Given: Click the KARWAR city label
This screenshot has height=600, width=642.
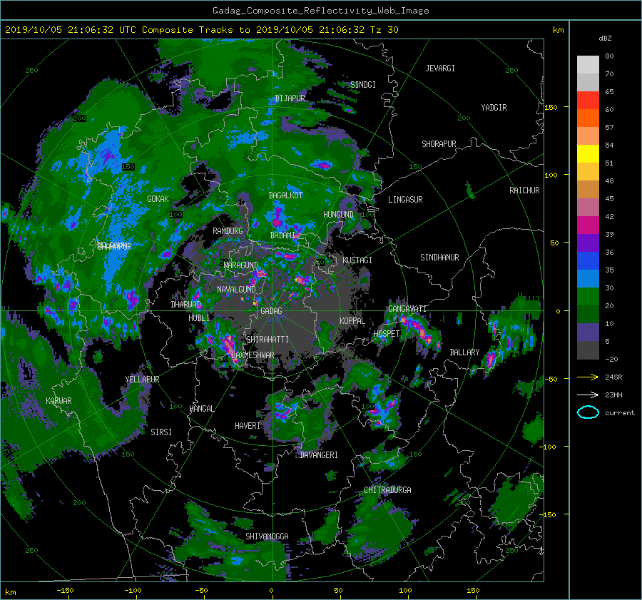Looking at the screenshot, I should pos(58,400).
